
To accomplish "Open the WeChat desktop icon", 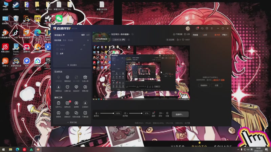I will 59,19.
